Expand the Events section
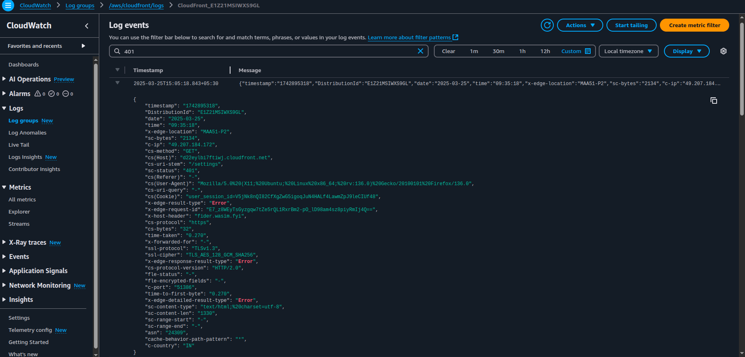745x357 pixels. [4, 257]
